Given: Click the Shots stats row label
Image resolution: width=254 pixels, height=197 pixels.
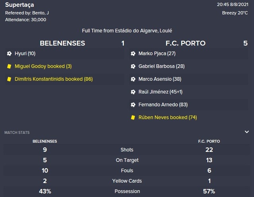Looking at the screenshot, I should (127, 150).
